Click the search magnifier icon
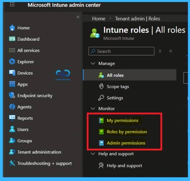 coord(93,51)
